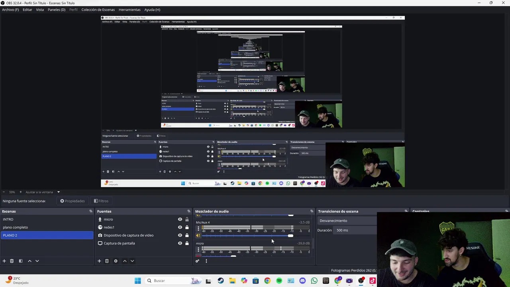Open WhatsApp from the taskbar
The image size is (510, 287).
314,281
